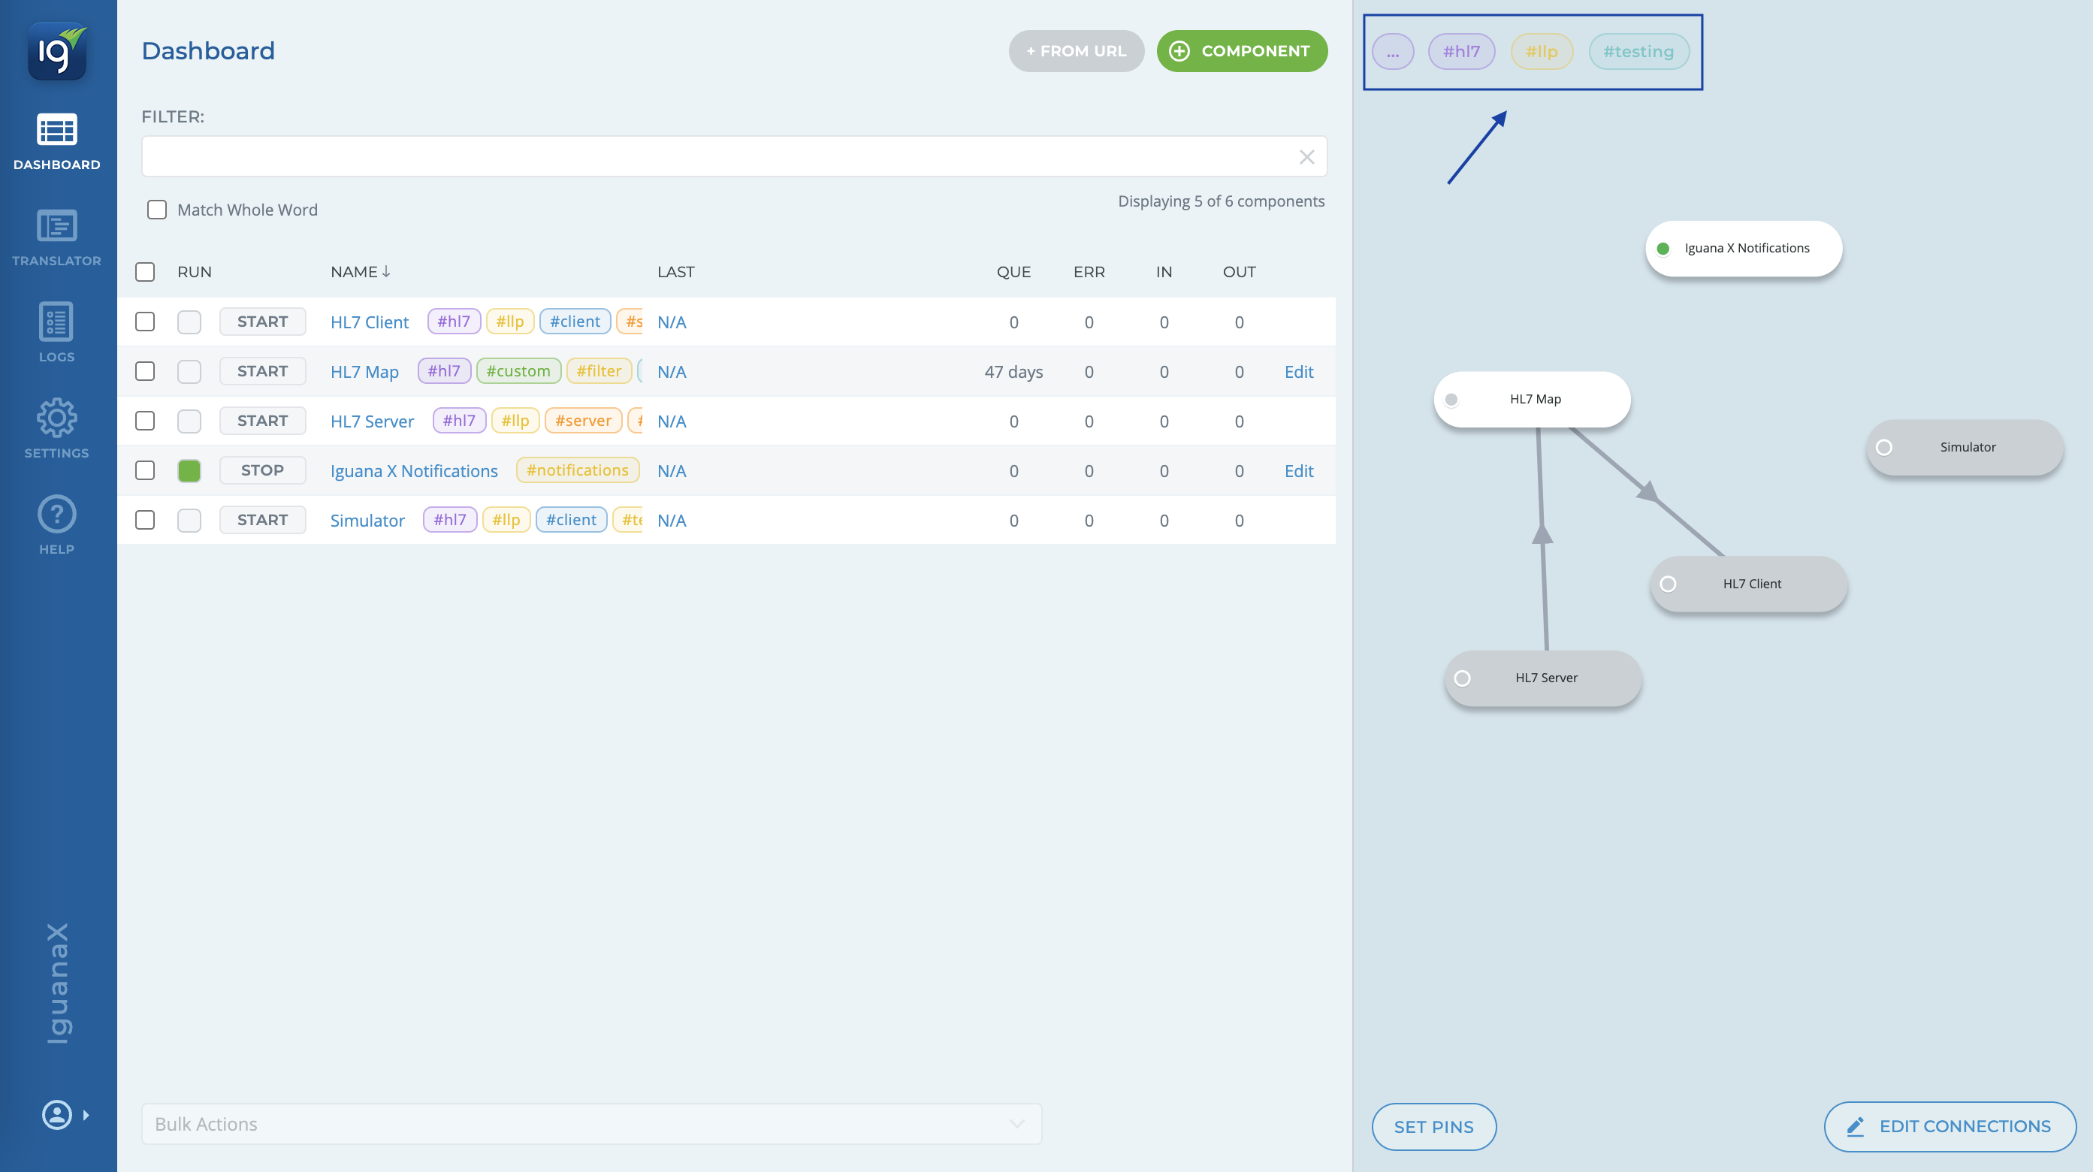
Task: Select the HL7 Client row checkbox
Action: (145, 322)
